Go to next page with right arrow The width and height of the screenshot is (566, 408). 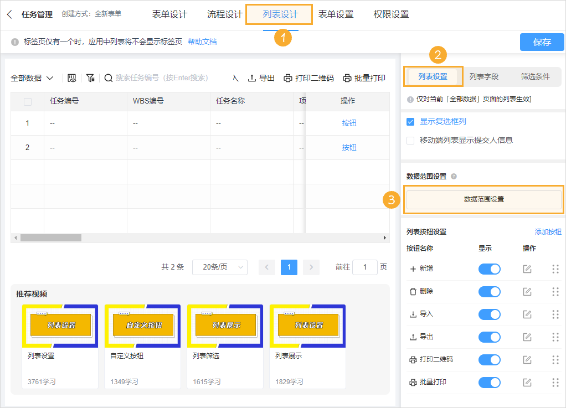click(x=311, y=267)
